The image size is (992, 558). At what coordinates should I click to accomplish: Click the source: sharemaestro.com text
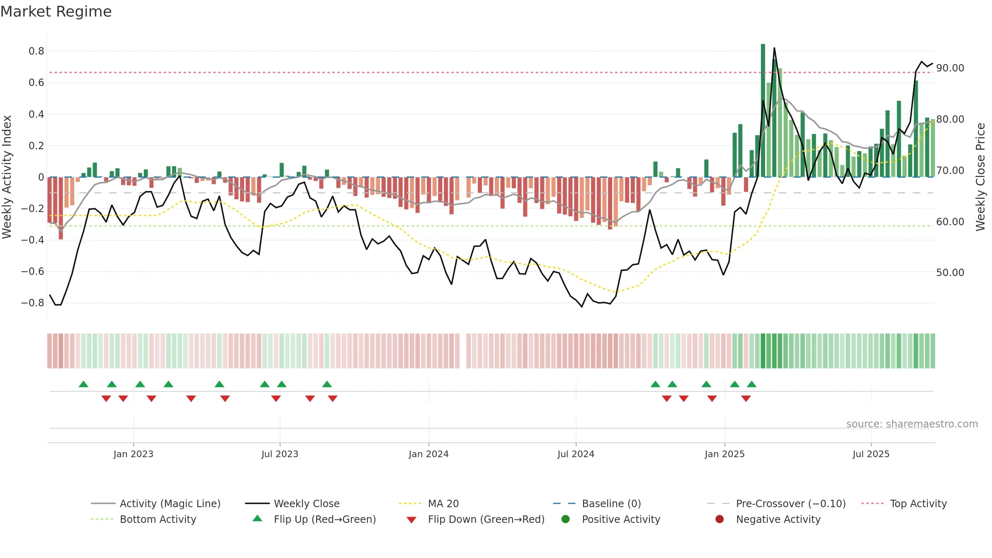click(912, 424)
